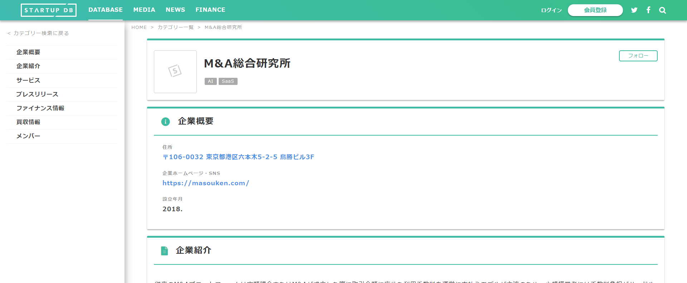Click the company logo placeholder thumbnail
Image resolution: width=687 pixels, height=283 pixels.
click(x=175, y=72)
